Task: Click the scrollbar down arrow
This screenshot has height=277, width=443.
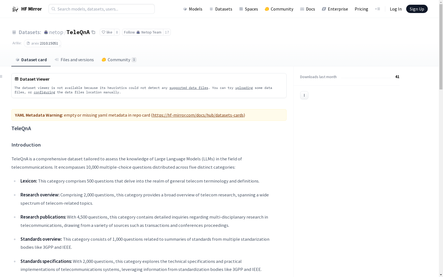Action: (x=441, y=275)
